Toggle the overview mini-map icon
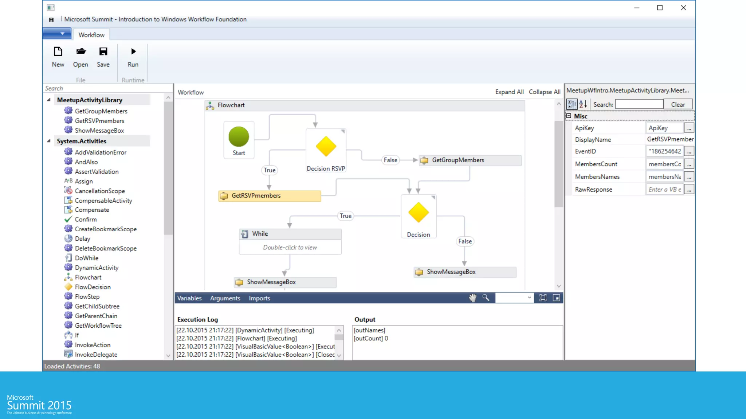 click(x=556, y=298)
